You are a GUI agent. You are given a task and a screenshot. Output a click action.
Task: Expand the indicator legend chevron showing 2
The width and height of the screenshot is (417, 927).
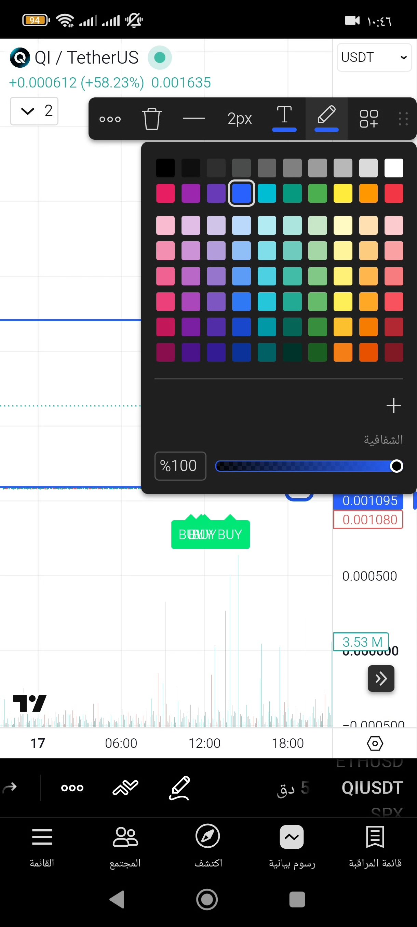pyautogui.click(x=34, y=111)
